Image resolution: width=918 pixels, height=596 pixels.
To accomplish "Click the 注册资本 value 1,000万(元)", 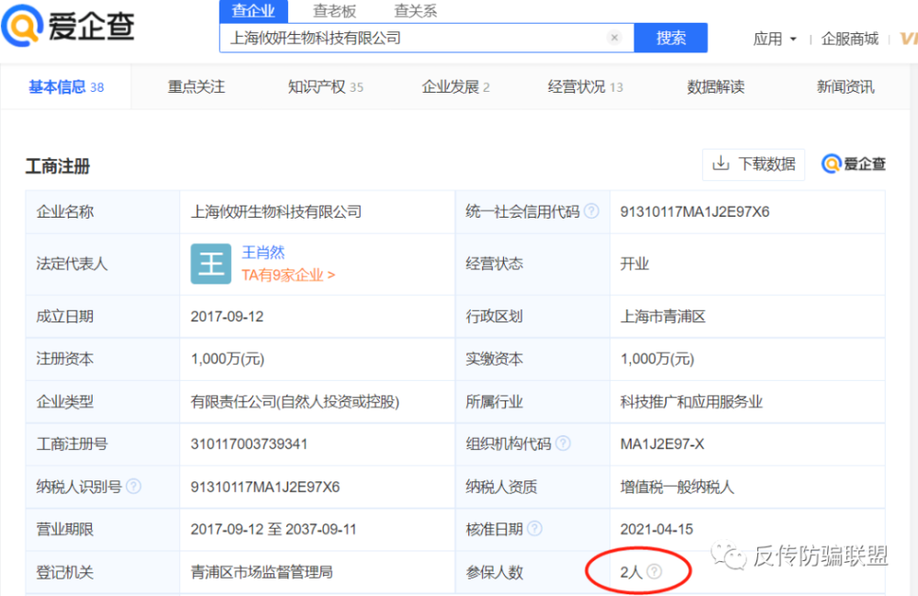I will point(227,359).
